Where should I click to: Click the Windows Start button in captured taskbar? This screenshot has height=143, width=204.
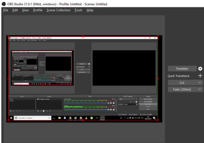[11, 118]
